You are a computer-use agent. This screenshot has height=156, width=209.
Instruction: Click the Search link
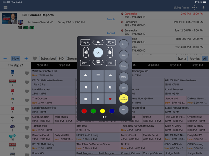111,19
